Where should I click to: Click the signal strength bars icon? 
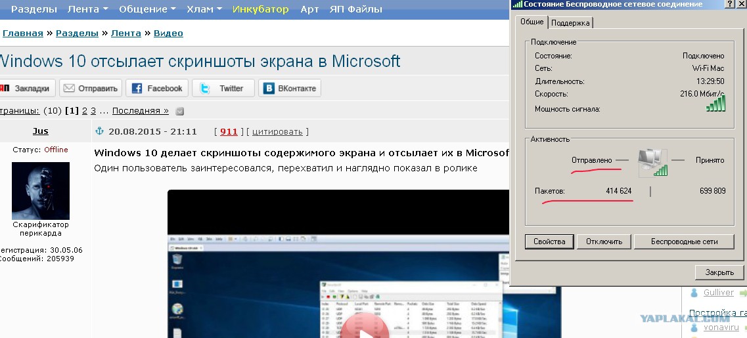(x=715, y=103)
